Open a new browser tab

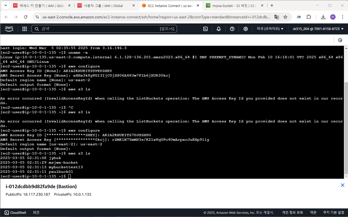click(x=272, y=5)
